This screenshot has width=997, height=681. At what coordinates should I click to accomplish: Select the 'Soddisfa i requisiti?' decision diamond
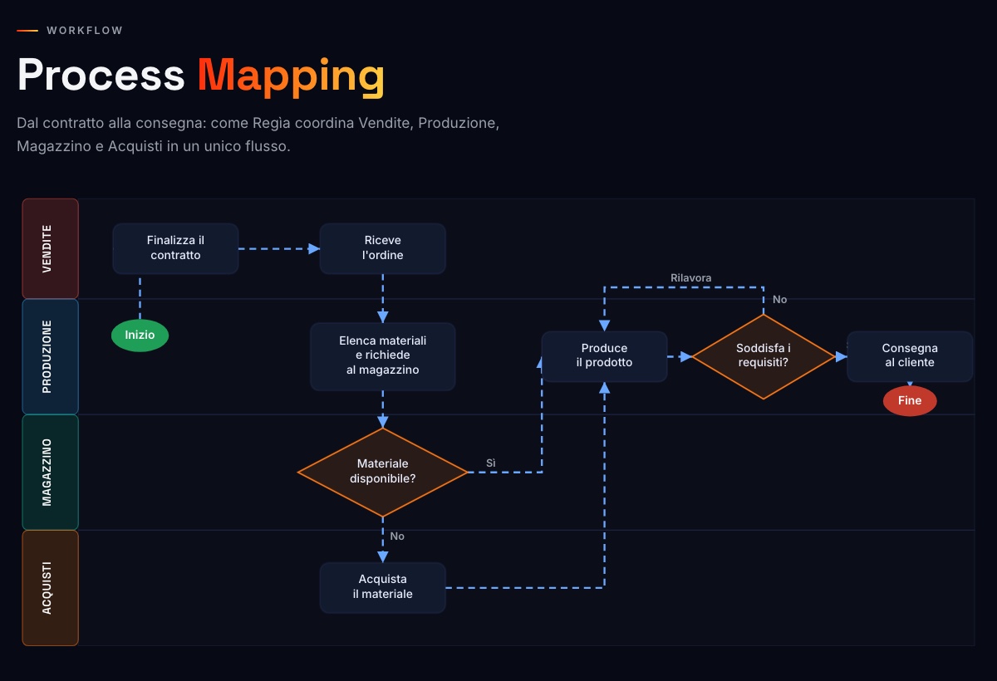[x=764, y=356]
